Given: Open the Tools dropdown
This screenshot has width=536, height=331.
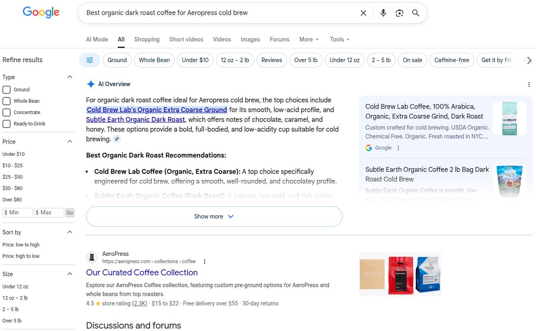Looking at the screenshot, I should pos(339,39).
